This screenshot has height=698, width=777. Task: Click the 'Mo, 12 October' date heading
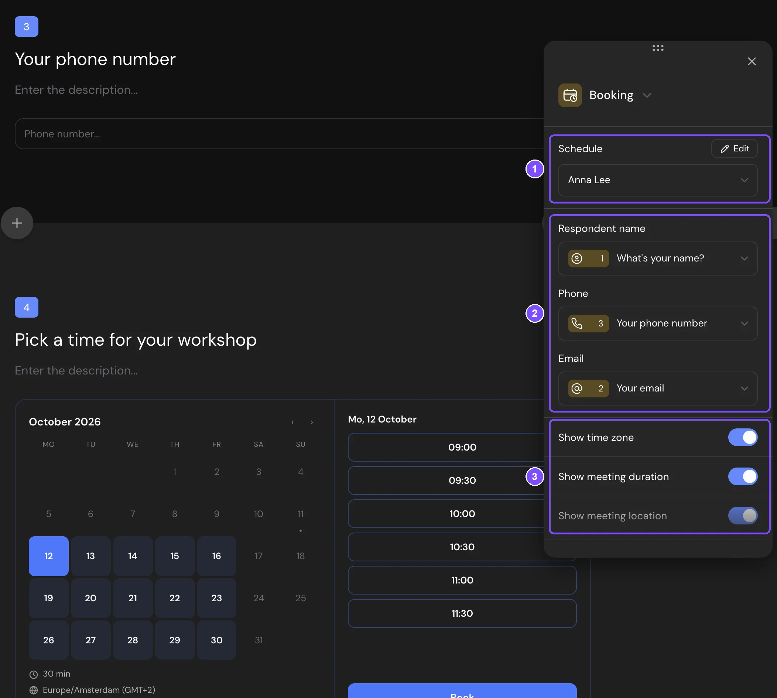pos(382,420)
